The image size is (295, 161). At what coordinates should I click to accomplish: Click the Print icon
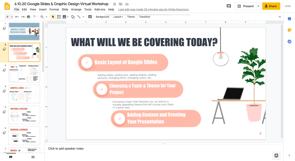(x=28, y=17)
